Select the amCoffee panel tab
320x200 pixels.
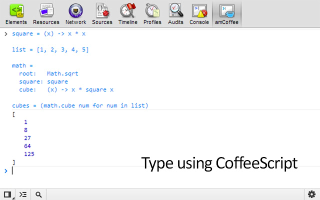click(x=226, y=14)
